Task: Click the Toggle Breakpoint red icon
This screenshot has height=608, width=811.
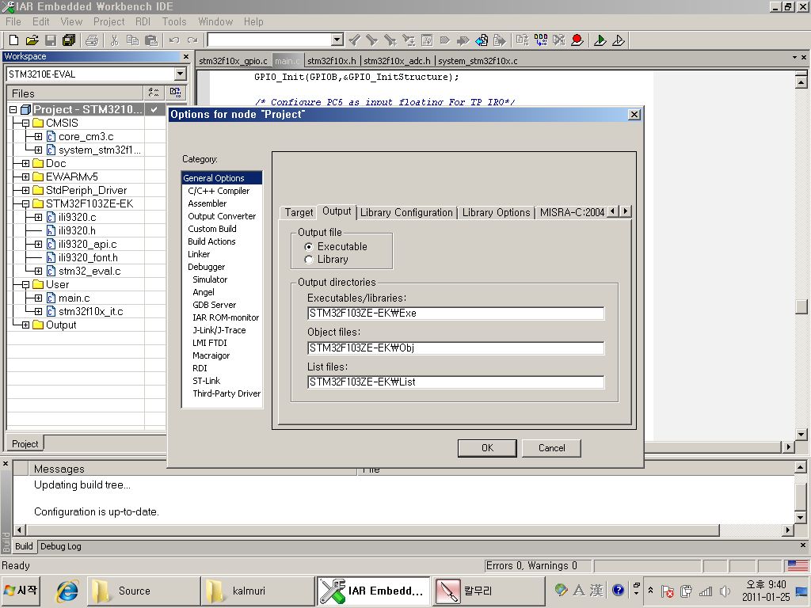Action: [577, 40]
